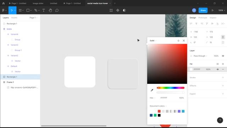227x128 pixels.
Task: Click the rainbow hue slider
Action: click(x=170, y=88)
